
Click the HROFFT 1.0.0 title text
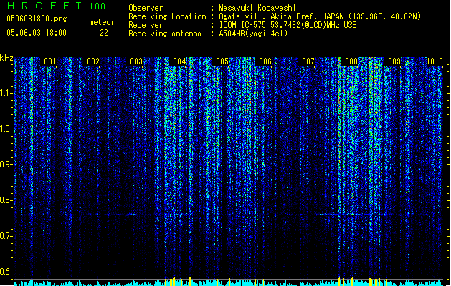[x=56, y=6]
